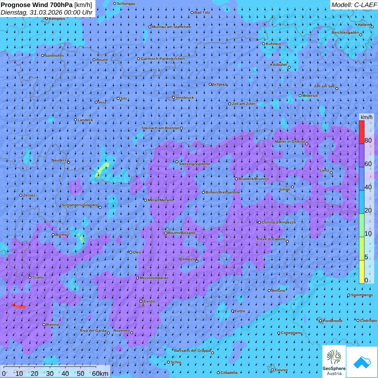Click the GeoSphere Austria logo

click(334, 362)
